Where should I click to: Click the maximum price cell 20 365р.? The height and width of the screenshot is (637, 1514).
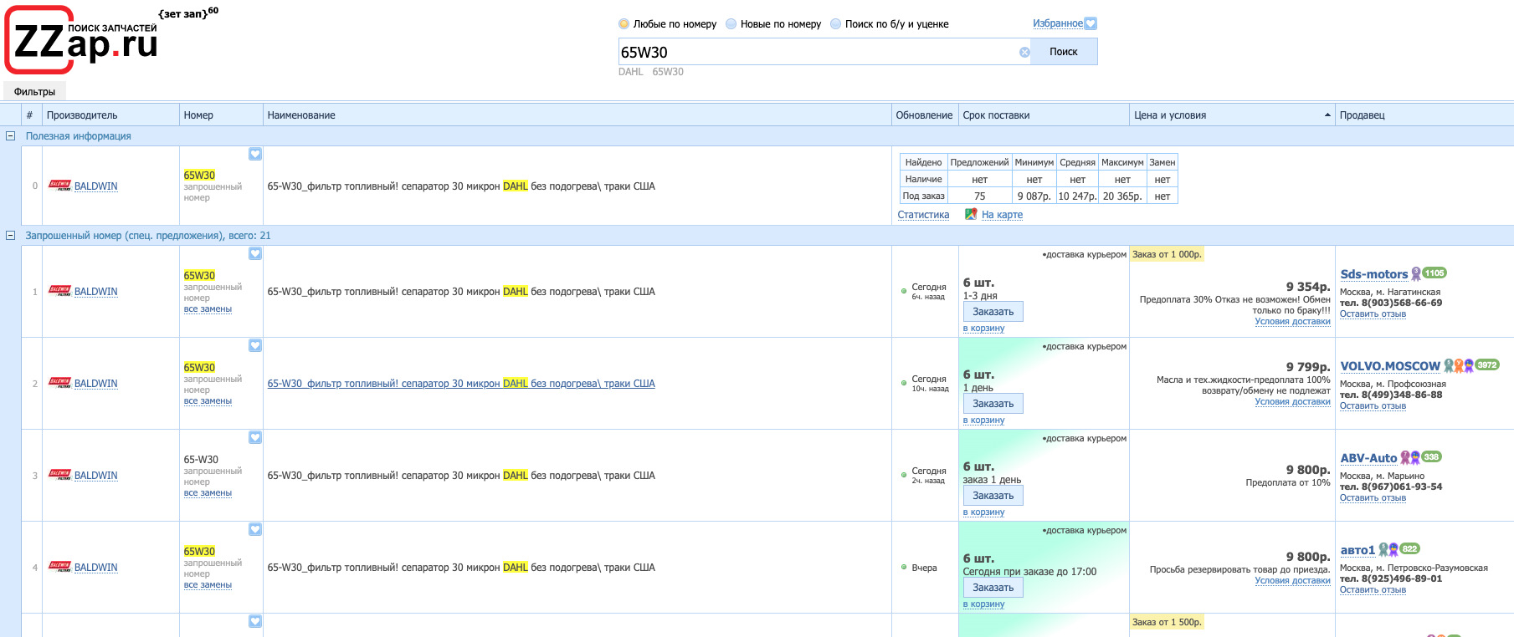(1122, 196)
